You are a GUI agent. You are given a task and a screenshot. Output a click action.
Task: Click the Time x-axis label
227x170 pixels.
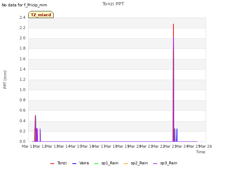[201, 152]
